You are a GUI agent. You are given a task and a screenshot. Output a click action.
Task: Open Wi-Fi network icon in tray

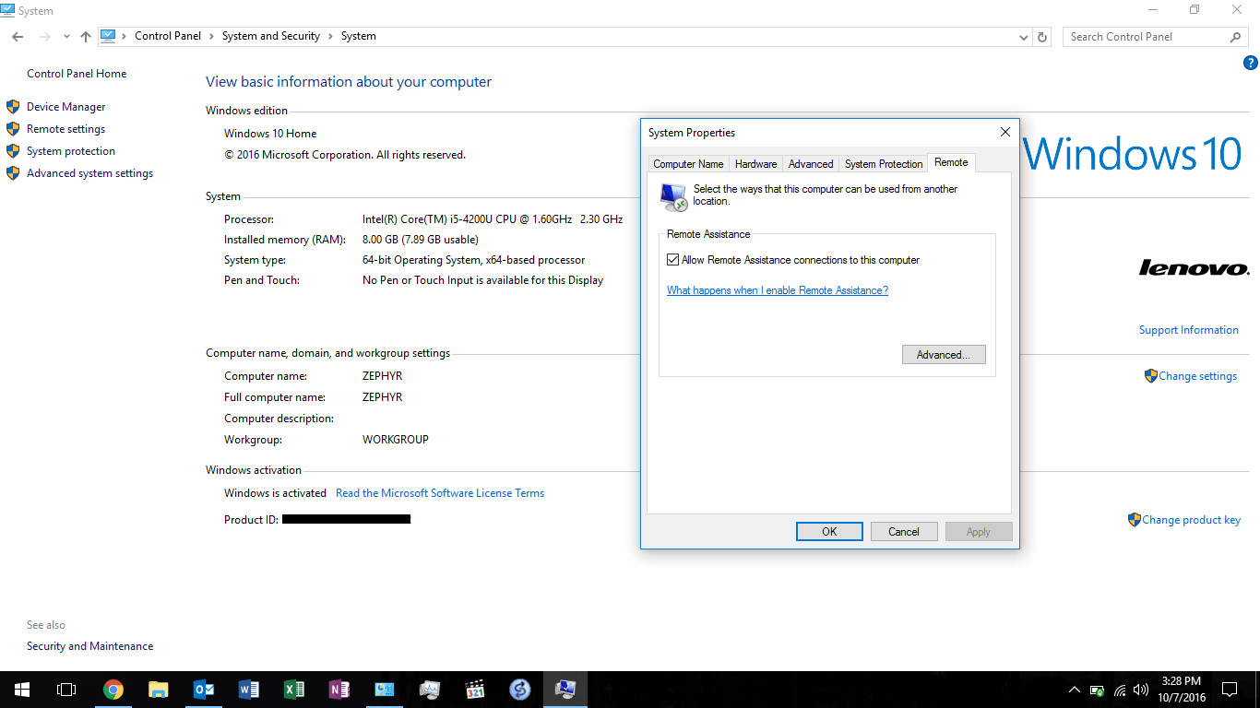1120,690
